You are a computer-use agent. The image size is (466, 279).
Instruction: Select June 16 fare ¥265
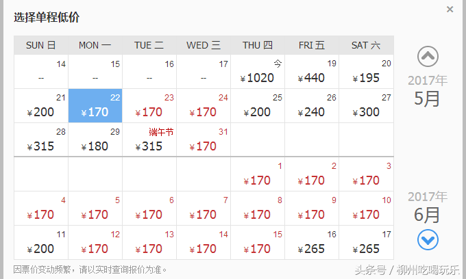[x=312, y=243]
